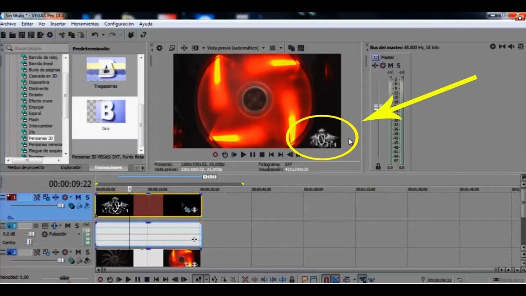The height and width of the screenshot is (296, 526).
Task: Toggle Enable Snapping magnet icon
Action: click(x=326, y=280)
